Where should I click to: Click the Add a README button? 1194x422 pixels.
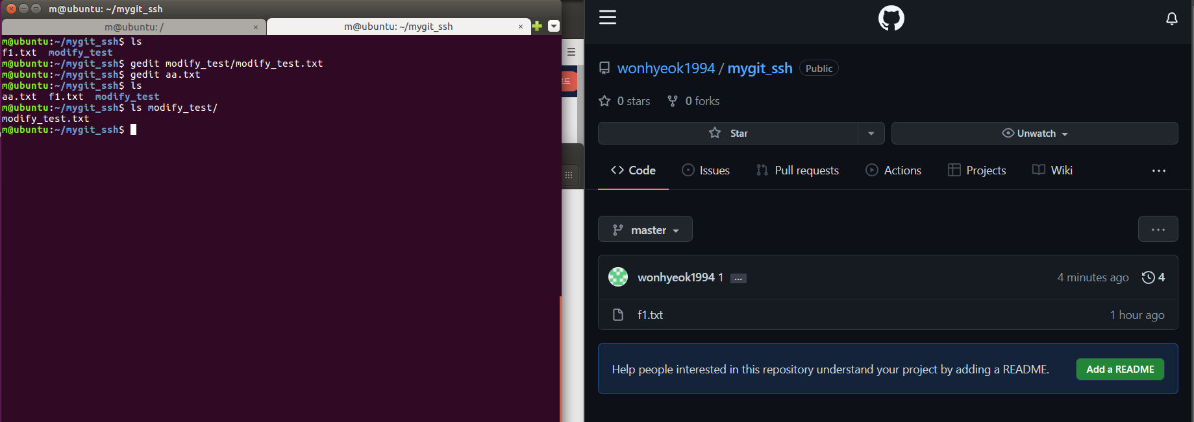click(1120, 369)
